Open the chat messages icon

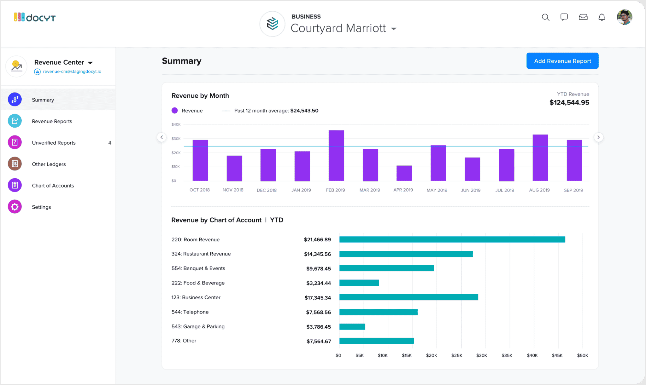pyautogui.click(x=564, y=17)
